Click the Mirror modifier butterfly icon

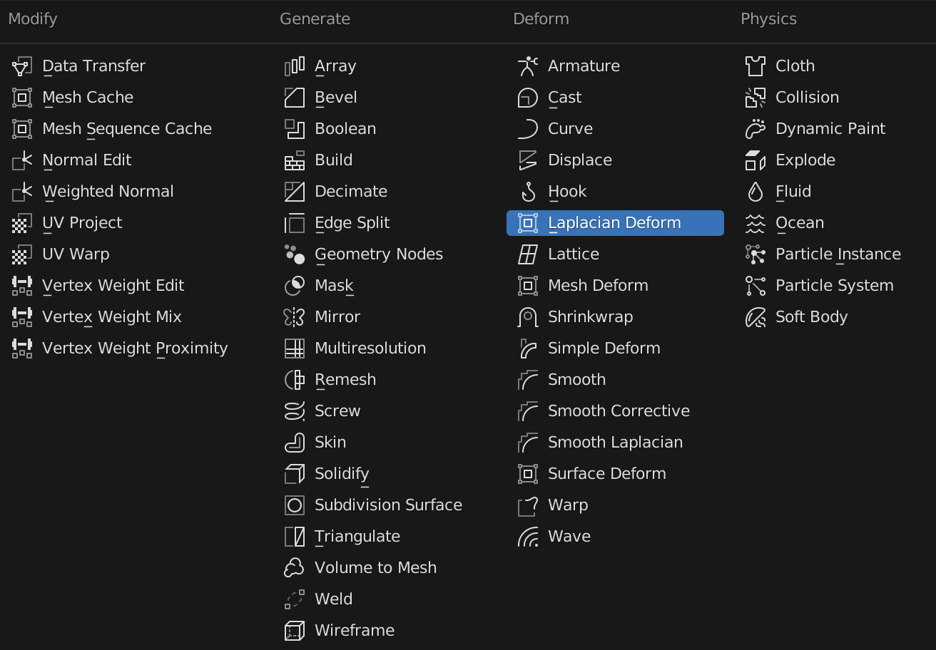[x=294, y=317]
